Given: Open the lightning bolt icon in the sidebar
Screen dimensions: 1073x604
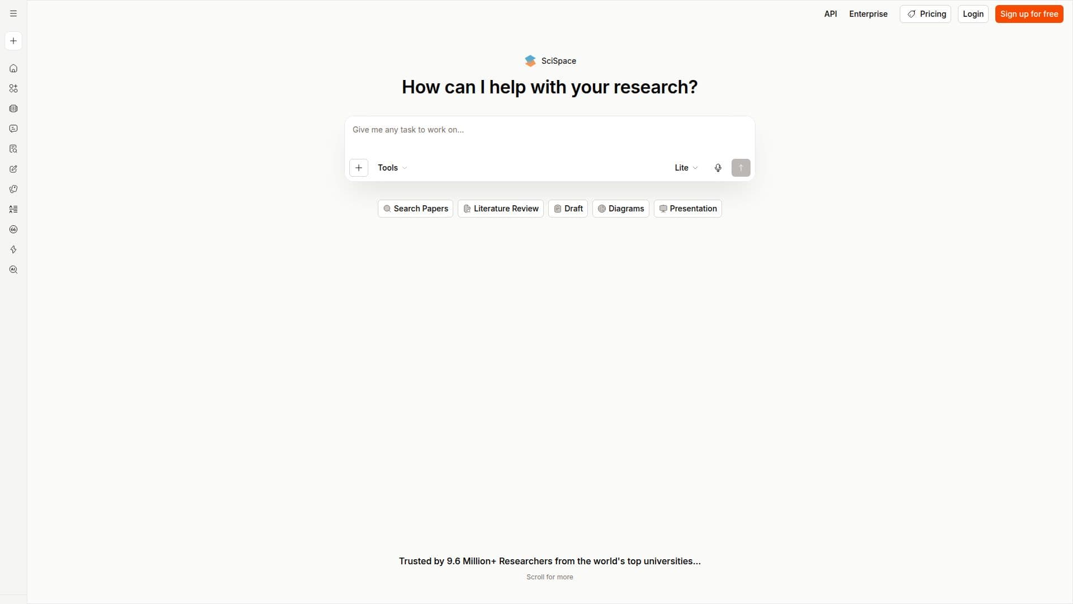Looking at the screenshot, I should (13, 249).
